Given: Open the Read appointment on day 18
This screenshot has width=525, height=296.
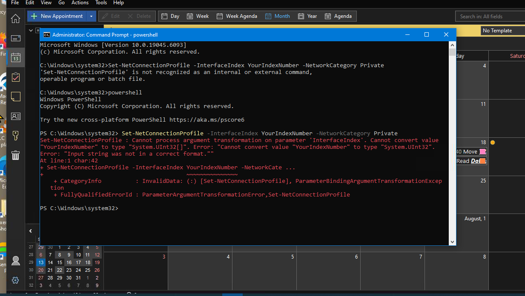Looking at the screenshot, I should pos(471,161).
